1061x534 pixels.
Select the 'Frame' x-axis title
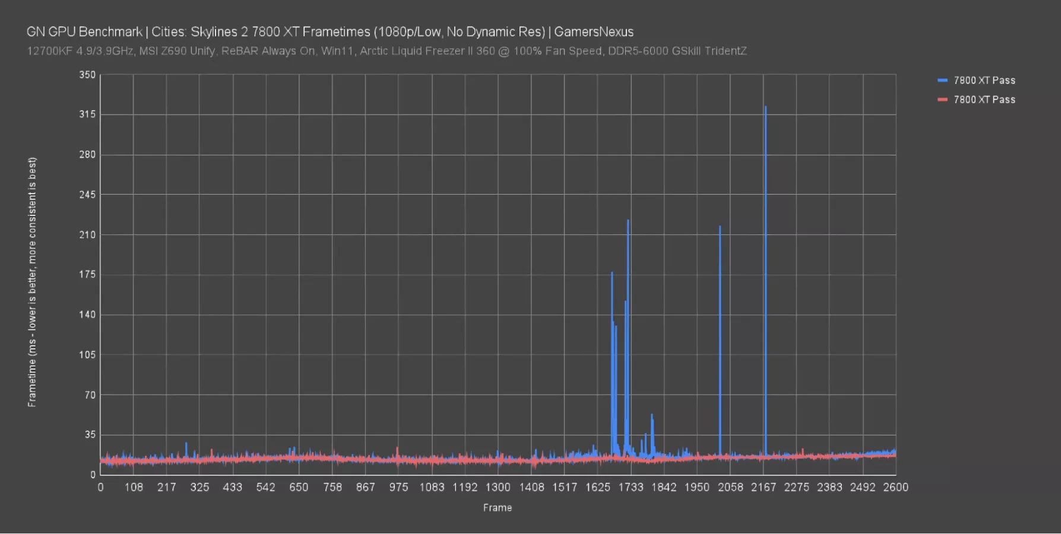(497, 508)
